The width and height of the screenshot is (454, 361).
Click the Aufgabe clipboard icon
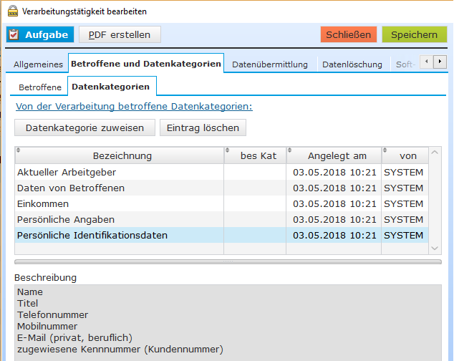tap(14, 34)
